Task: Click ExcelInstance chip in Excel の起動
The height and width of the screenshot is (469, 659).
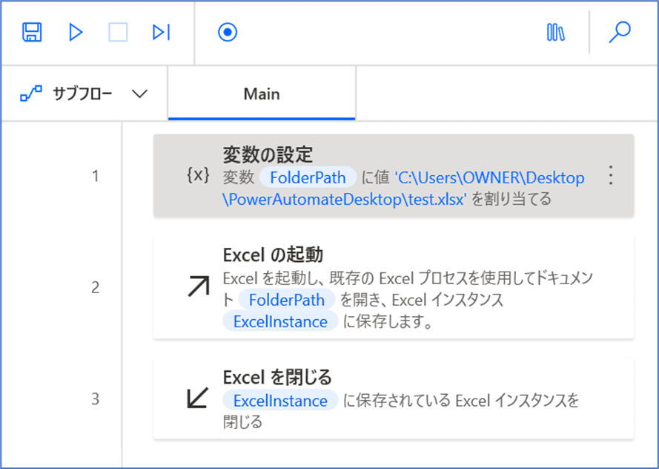Action: tap(280, 321)
